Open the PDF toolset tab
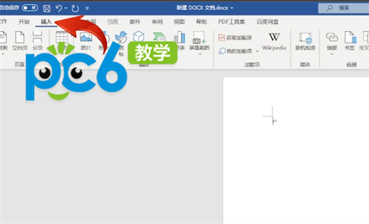Viewport: 369px width, 224px height. (232, 22)
